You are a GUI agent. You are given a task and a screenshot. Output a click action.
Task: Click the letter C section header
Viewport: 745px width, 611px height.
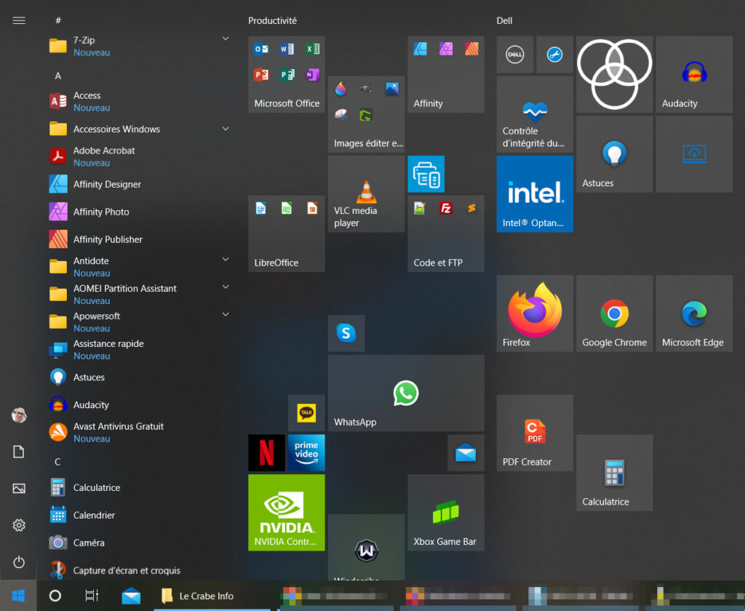pyautogui.click(x=57, y=462)
